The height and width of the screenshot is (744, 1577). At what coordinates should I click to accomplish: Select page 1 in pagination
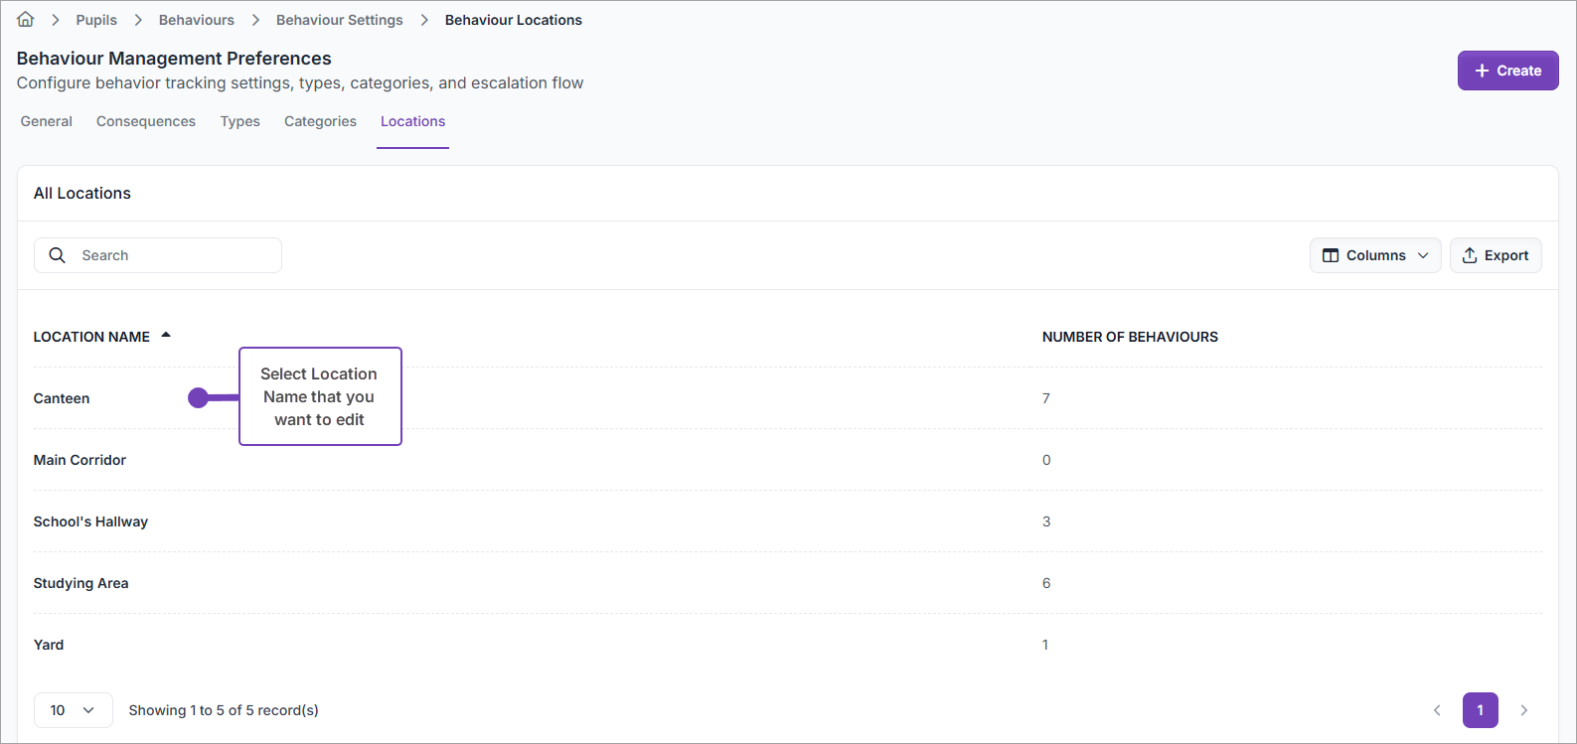[1480, 710]
